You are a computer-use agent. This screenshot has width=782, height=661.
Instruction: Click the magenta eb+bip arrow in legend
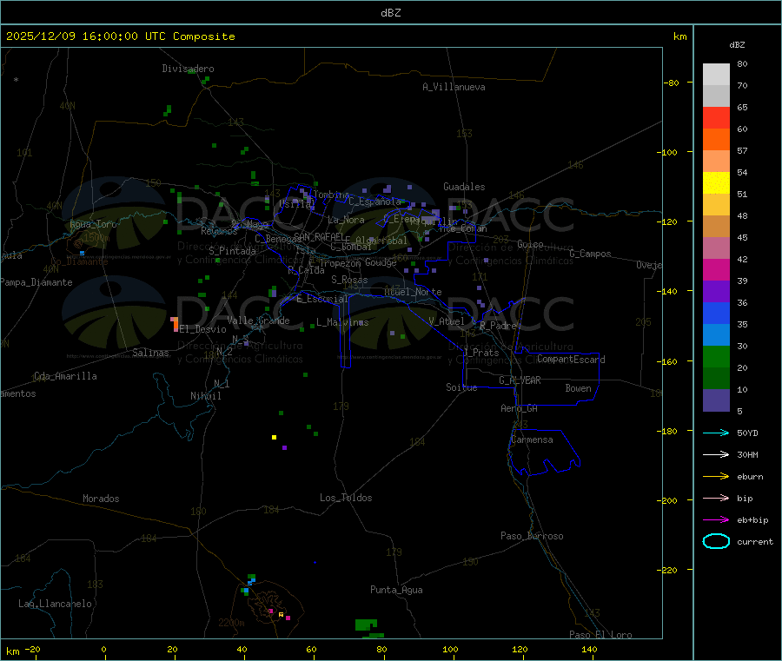pos(716,520)
